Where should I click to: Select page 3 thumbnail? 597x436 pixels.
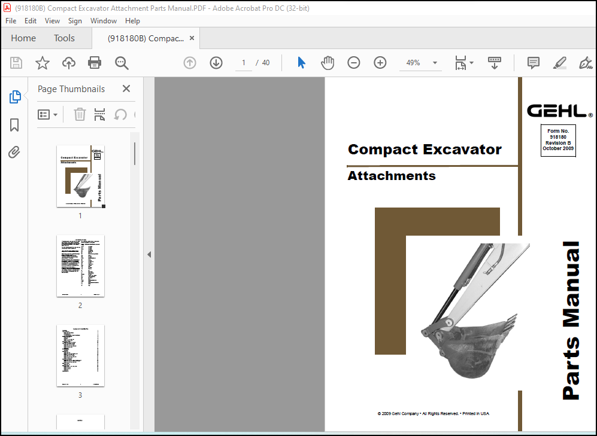80,355
